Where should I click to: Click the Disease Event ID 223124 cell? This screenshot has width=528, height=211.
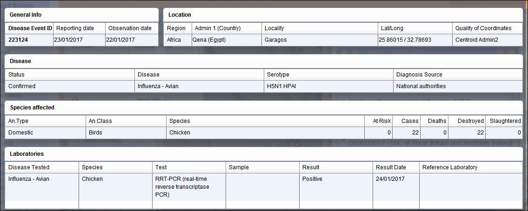pos(29,40)
